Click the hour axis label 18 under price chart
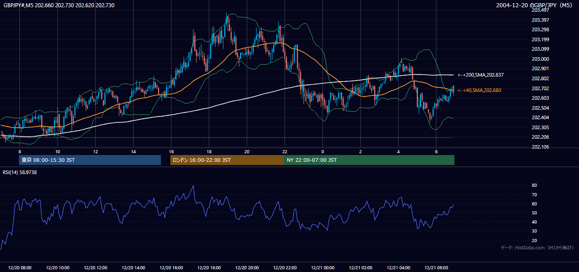Image resolution: width=579 pixels, height=272 pixels. pyautogui.click(x=209, y=151)
